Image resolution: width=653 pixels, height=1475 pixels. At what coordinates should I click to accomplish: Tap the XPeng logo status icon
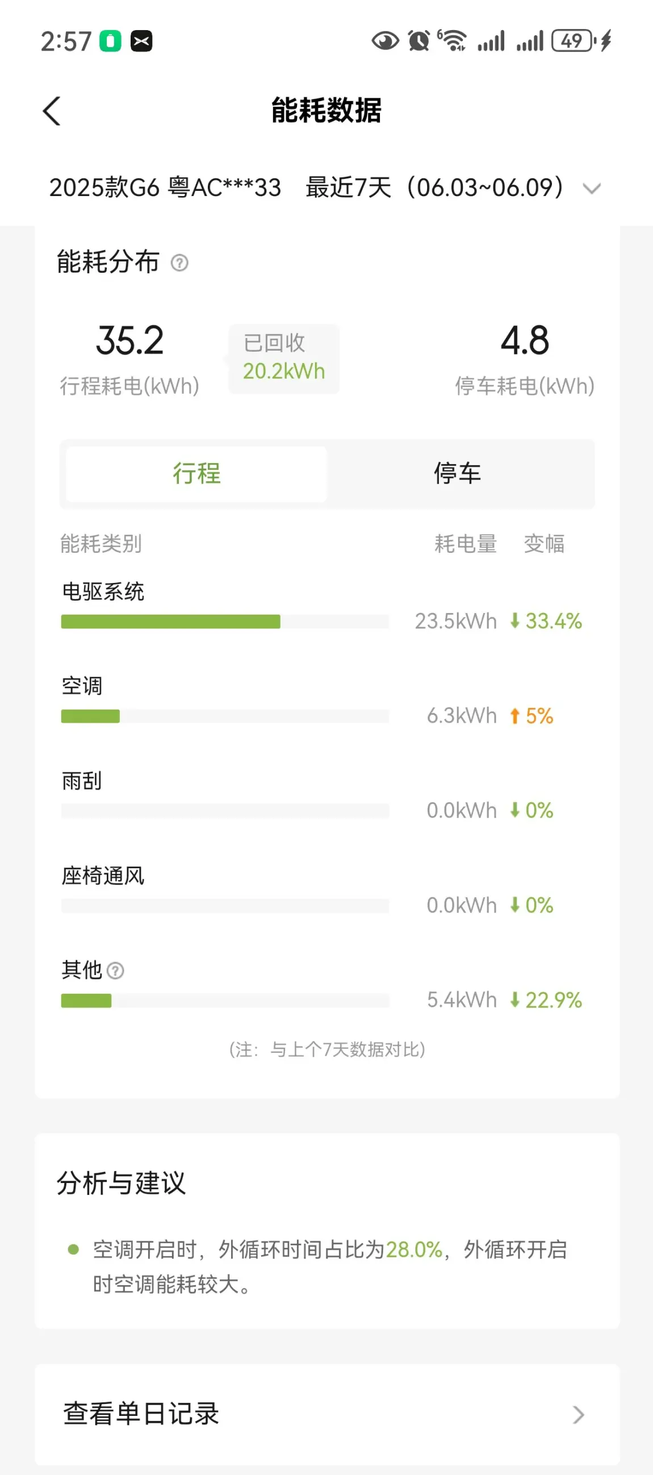coord(141,41)
